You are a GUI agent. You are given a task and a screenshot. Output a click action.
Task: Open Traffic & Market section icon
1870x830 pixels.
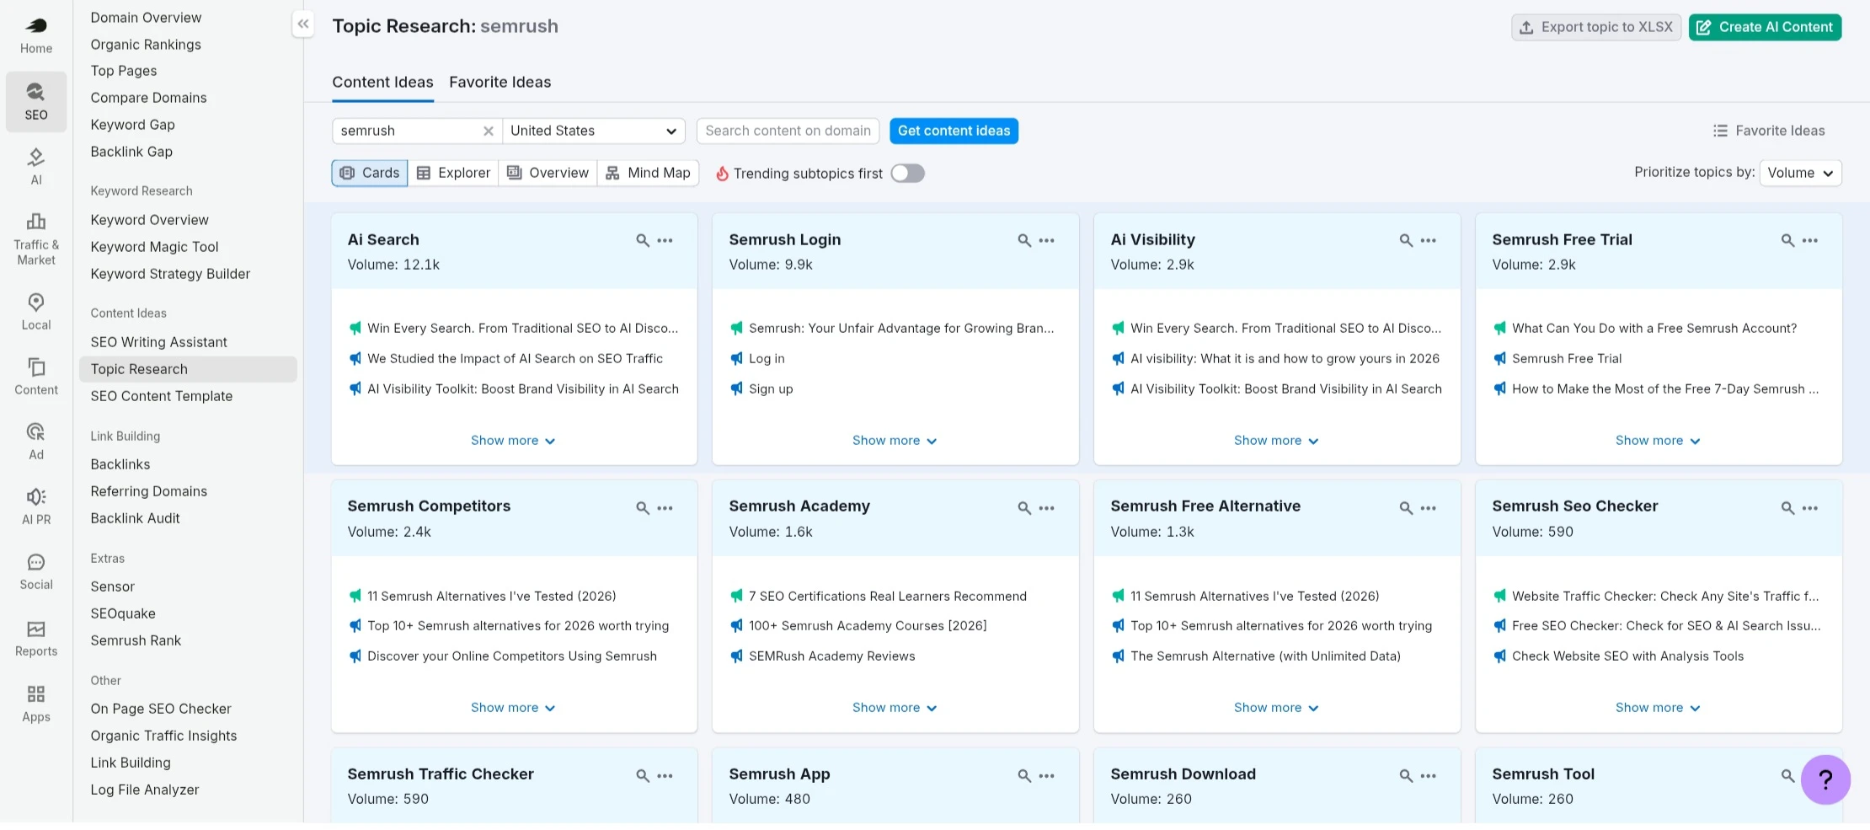(x=36, y=240)
